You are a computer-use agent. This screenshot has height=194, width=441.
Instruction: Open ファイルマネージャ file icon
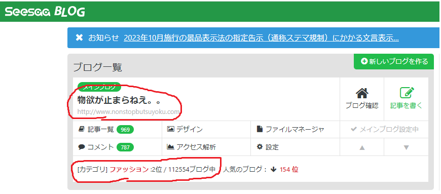[x=260, y=129]
